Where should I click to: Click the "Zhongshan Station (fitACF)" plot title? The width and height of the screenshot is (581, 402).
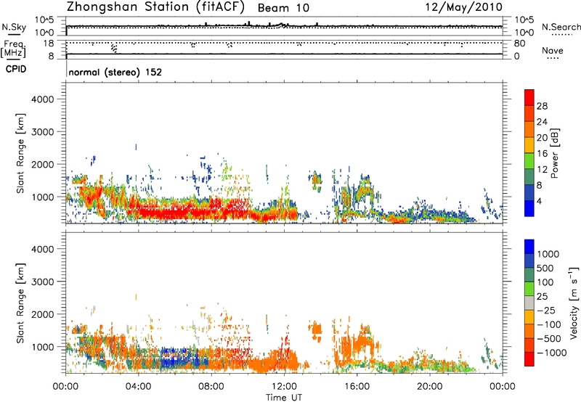click(155, 7)
